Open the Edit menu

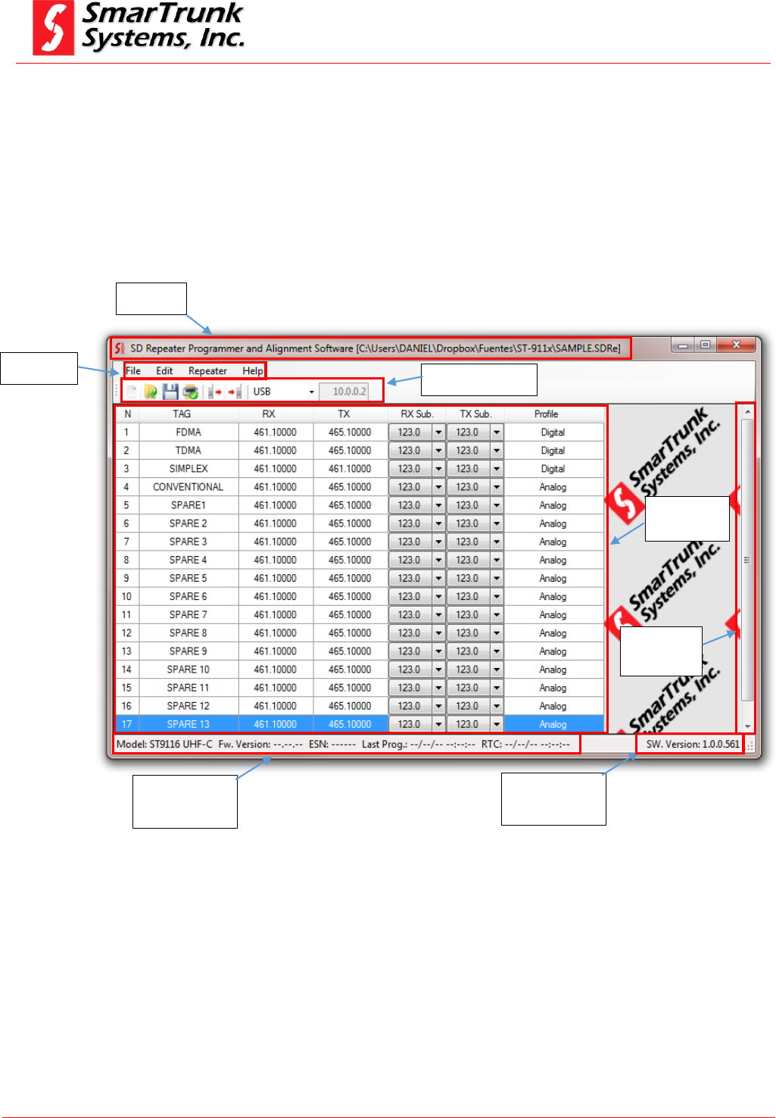[164, 371]
